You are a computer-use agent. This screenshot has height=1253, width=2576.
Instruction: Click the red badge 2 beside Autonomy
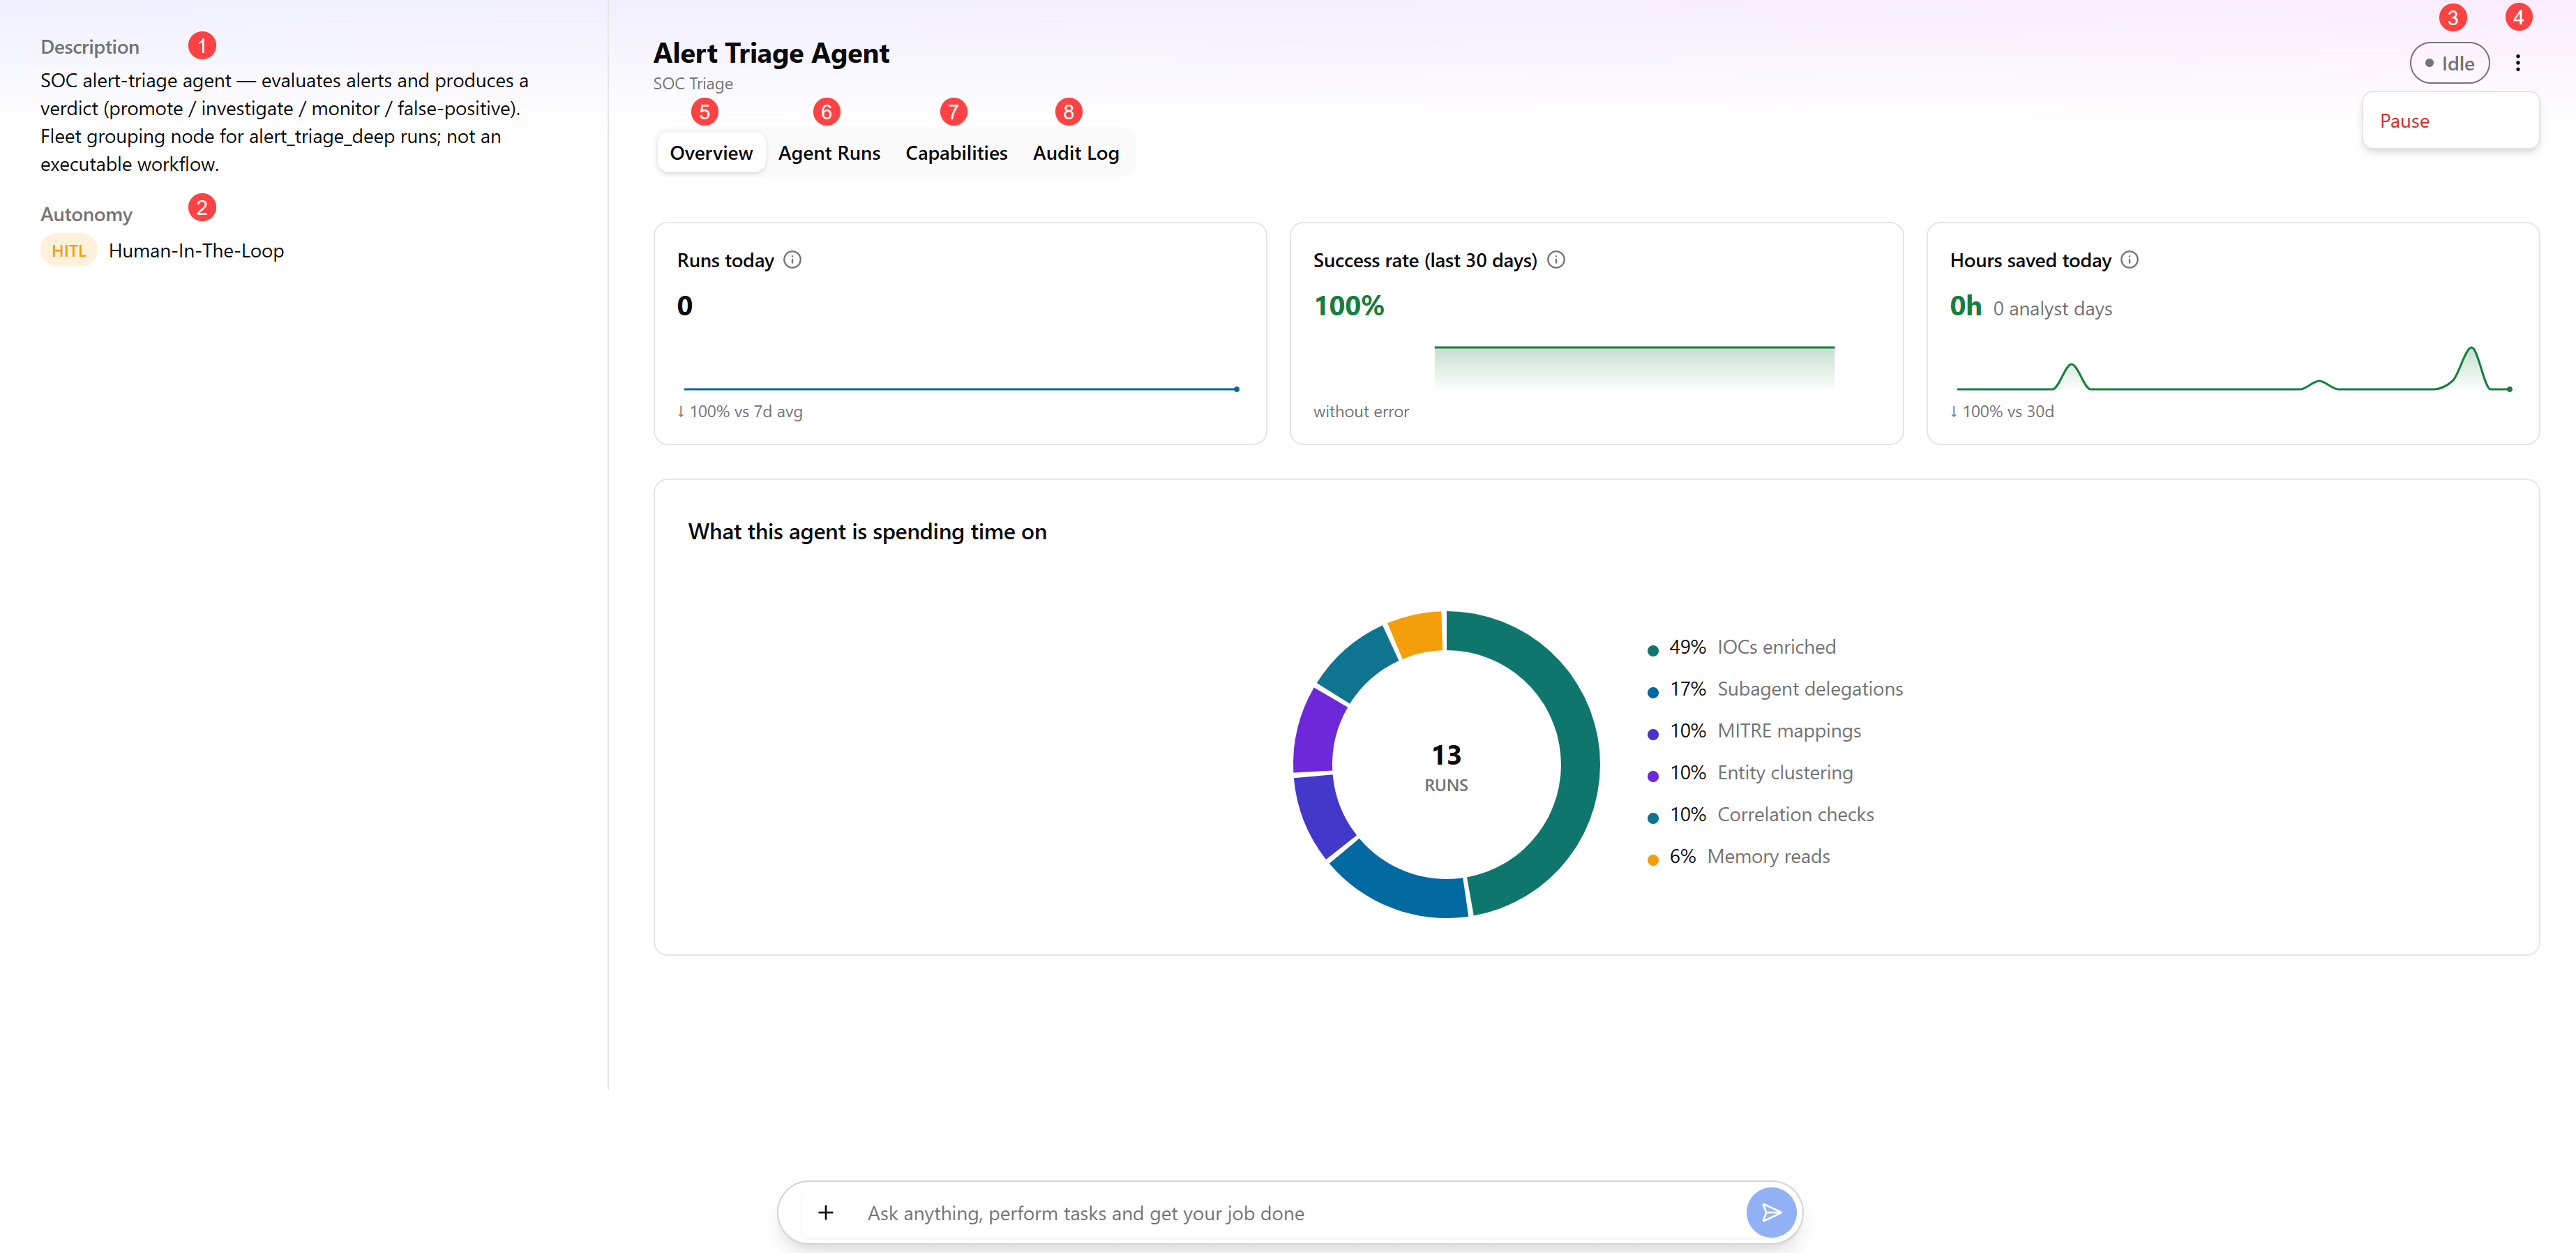coord(202,208)
